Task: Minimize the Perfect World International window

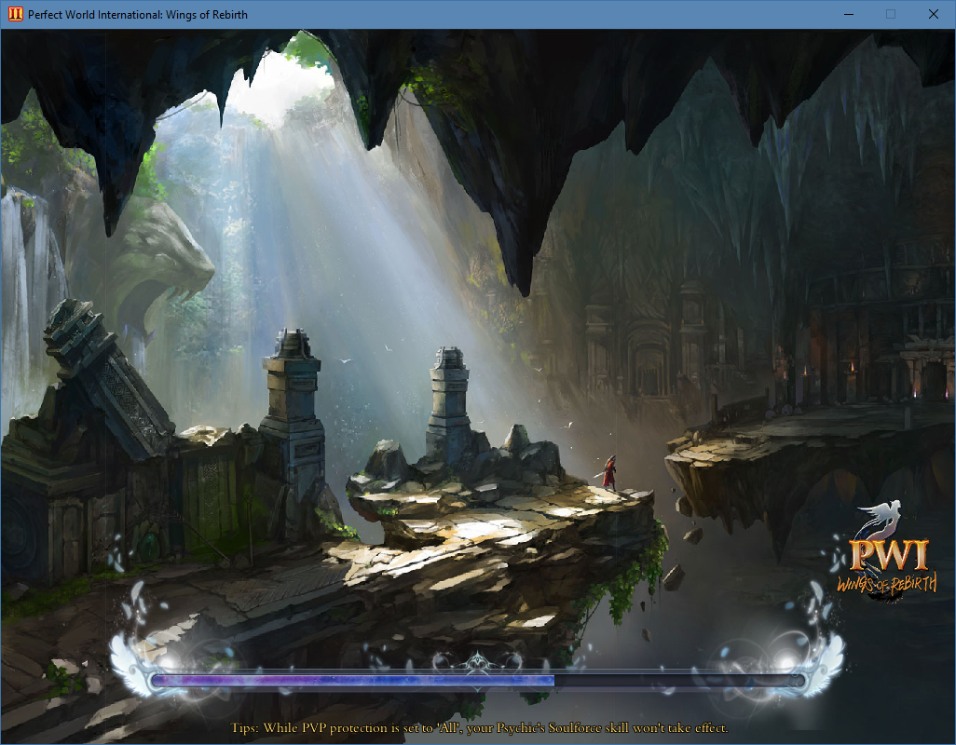Action: [x=848, y=14]
